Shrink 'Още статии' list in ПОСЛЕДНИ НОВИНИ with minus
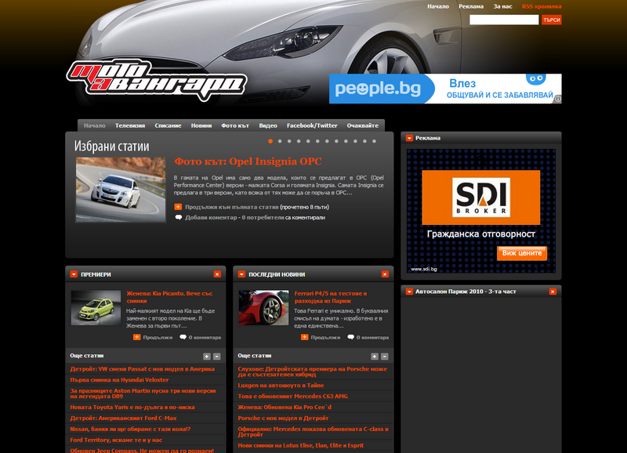The height and width of the screenshot is (453, 627). click(x=385, y=357)
